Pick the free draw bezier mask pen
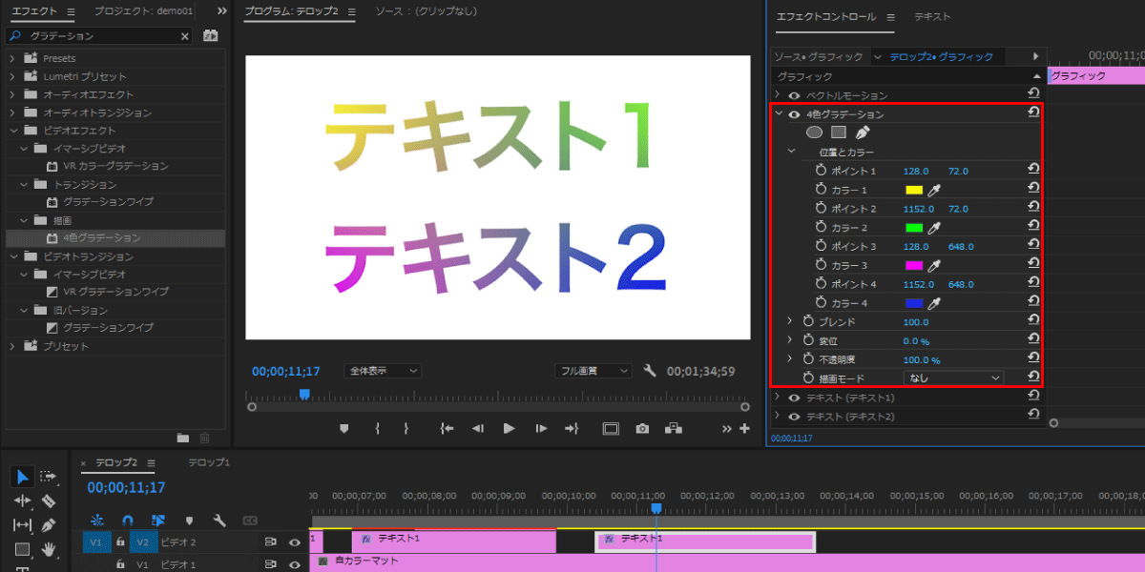Image resolution: width=1145 pixels, height=572 pixels. (x=863, y=133)
